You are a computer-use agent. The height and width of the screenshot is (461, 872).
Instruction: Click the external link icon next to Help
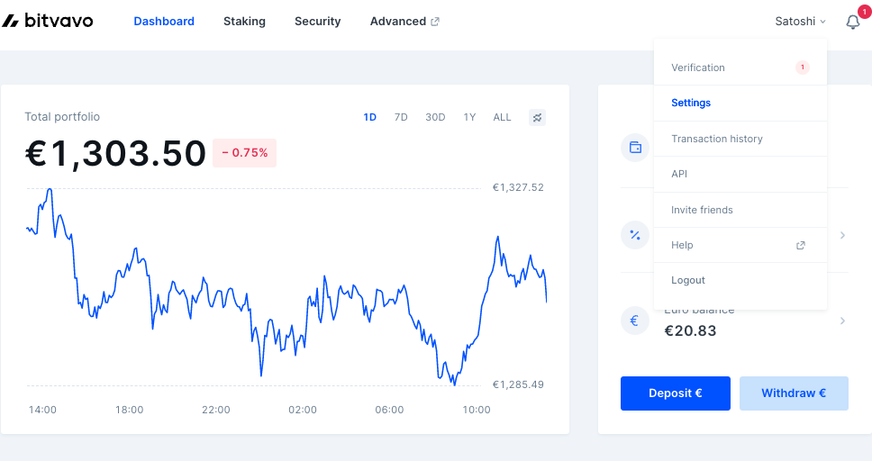pyautogui.click(x=800, y=245)
